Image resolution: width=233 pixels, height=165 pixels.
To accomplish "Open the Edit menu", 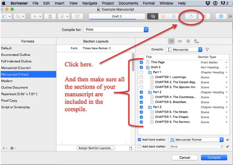I will click(x=47, y=3).
